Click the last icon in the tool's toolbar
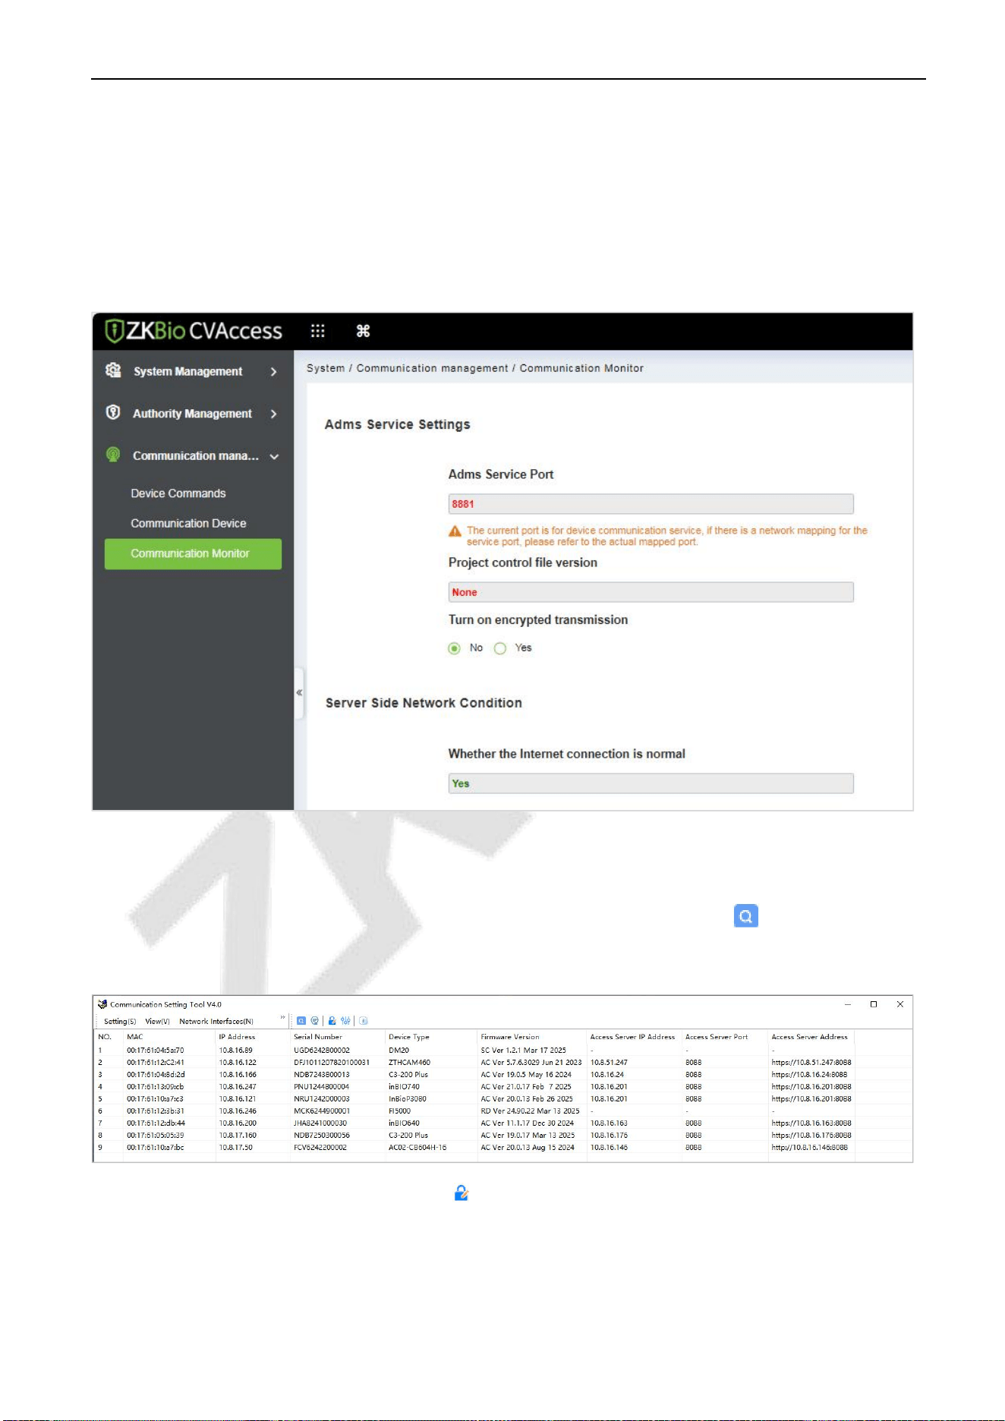Viewport: 1005px width, 1421px height. (x=364, y=1021)
